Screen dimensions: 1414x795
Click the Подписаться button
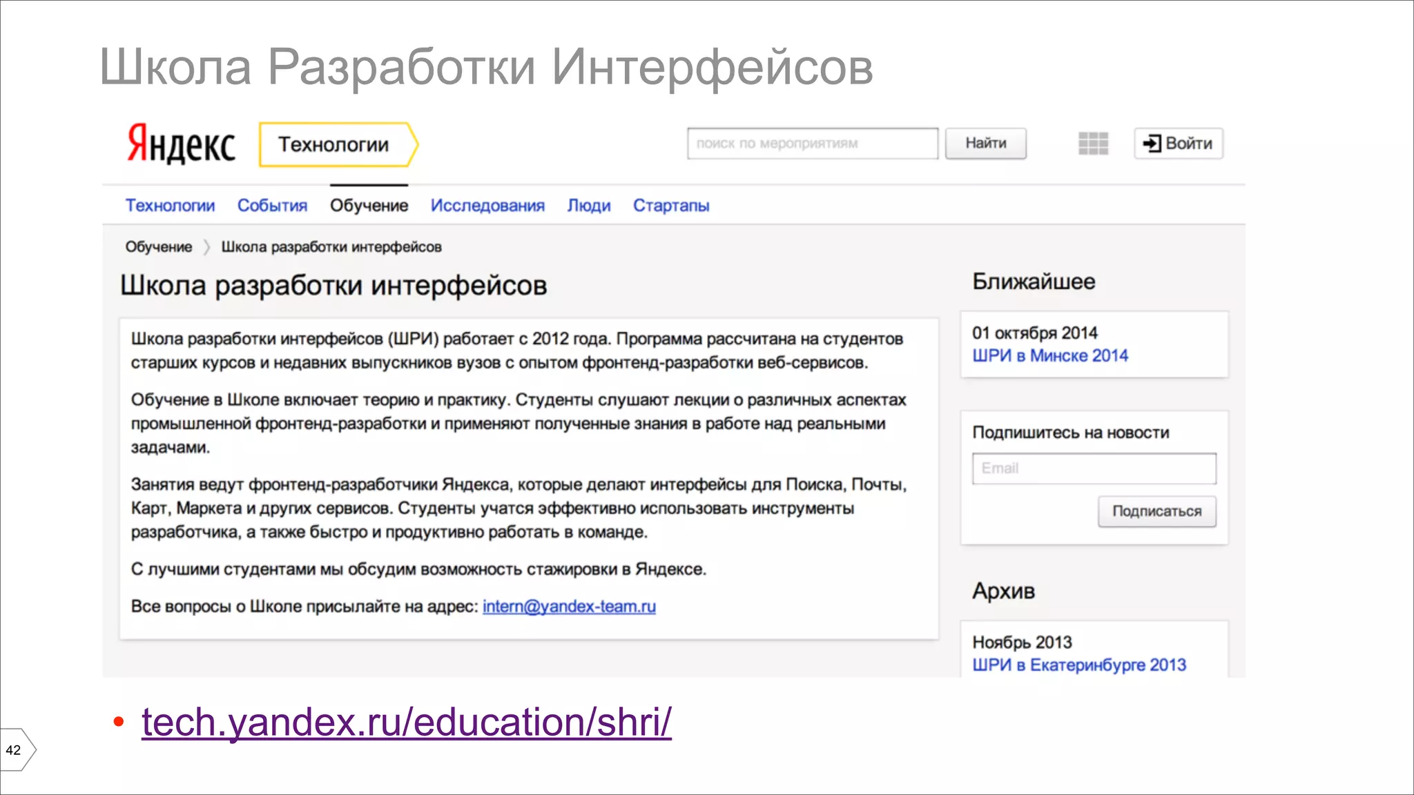click(x=1157, y=511)
